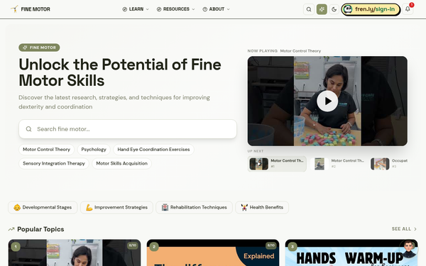Open popular topic card number 1
The width and height of the screenshot is (426, 266).
pyautogui.click(x=75, y=253)
